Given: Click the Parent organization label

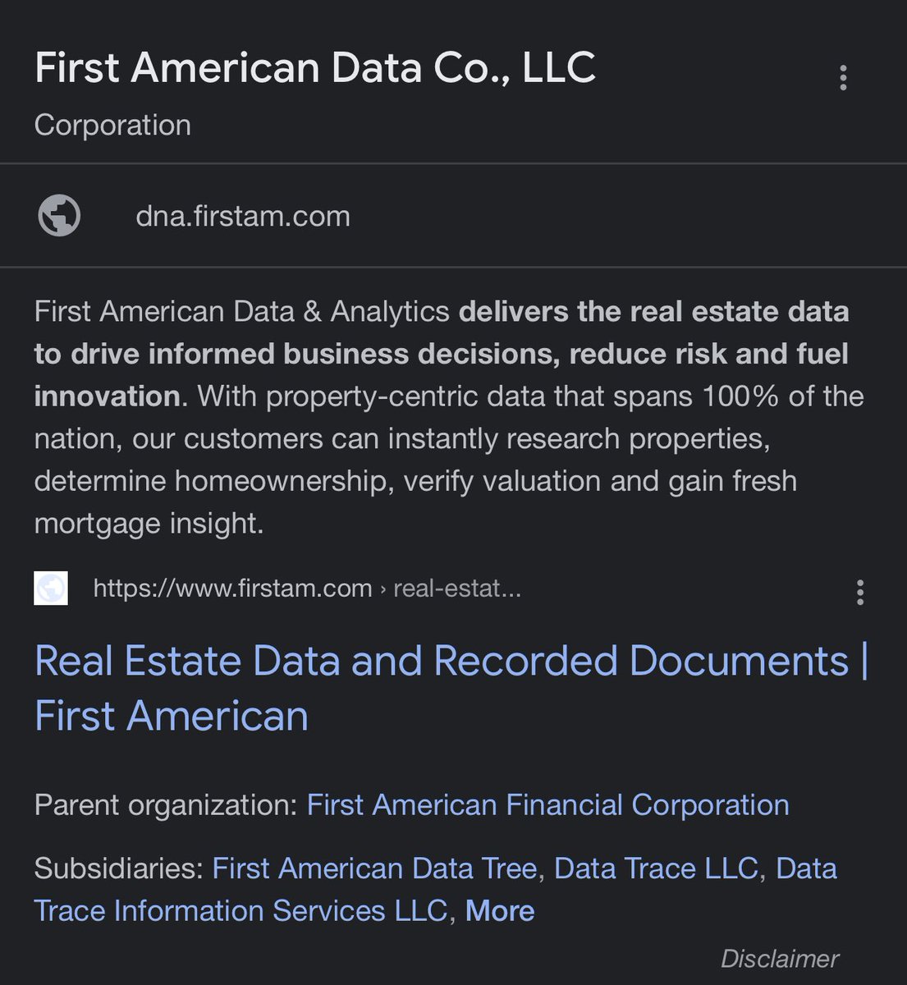Looking at the screenshot, I should 166,805.
